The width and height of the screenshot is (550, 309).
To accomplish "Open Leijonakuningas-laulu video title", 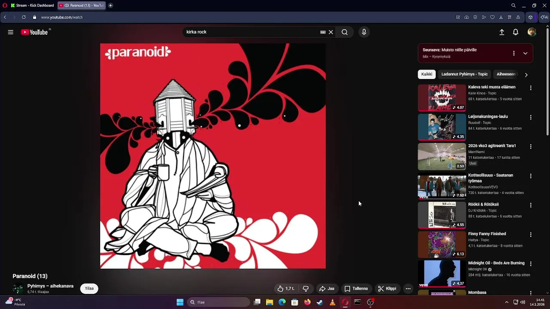I will click(x=488, y=116).
